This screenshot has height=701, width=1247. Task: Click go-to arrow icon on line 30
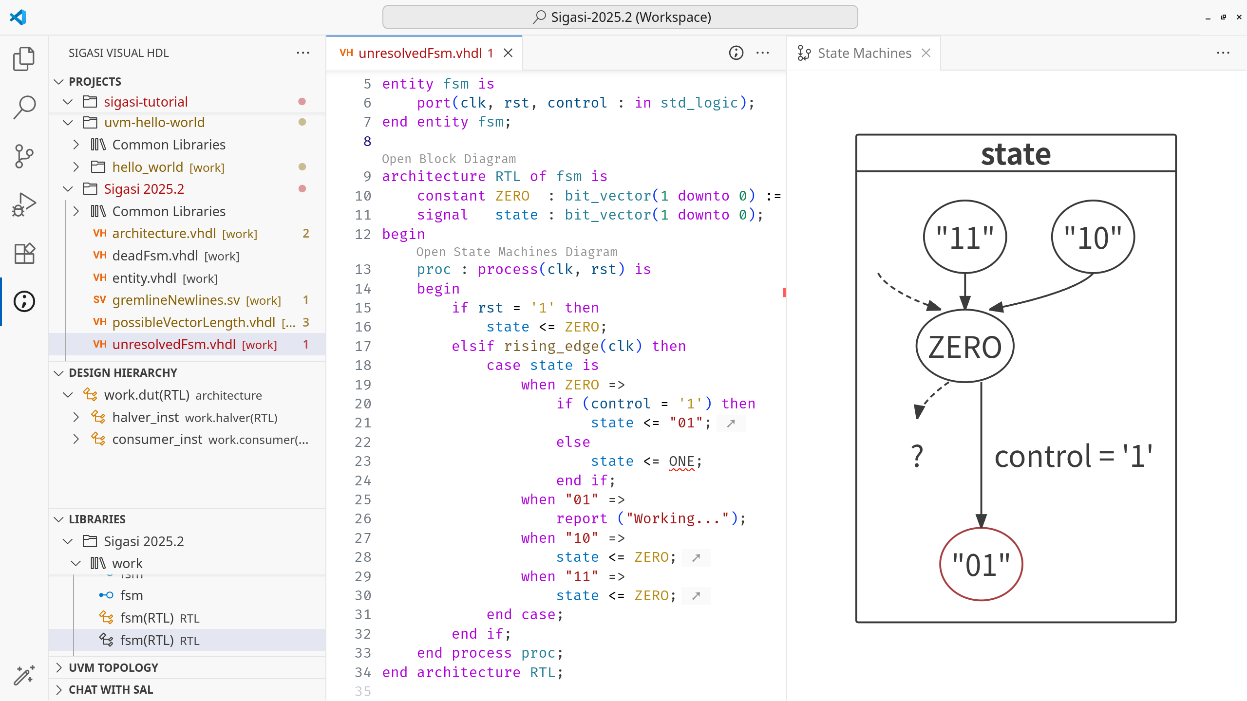click(696, 596)
